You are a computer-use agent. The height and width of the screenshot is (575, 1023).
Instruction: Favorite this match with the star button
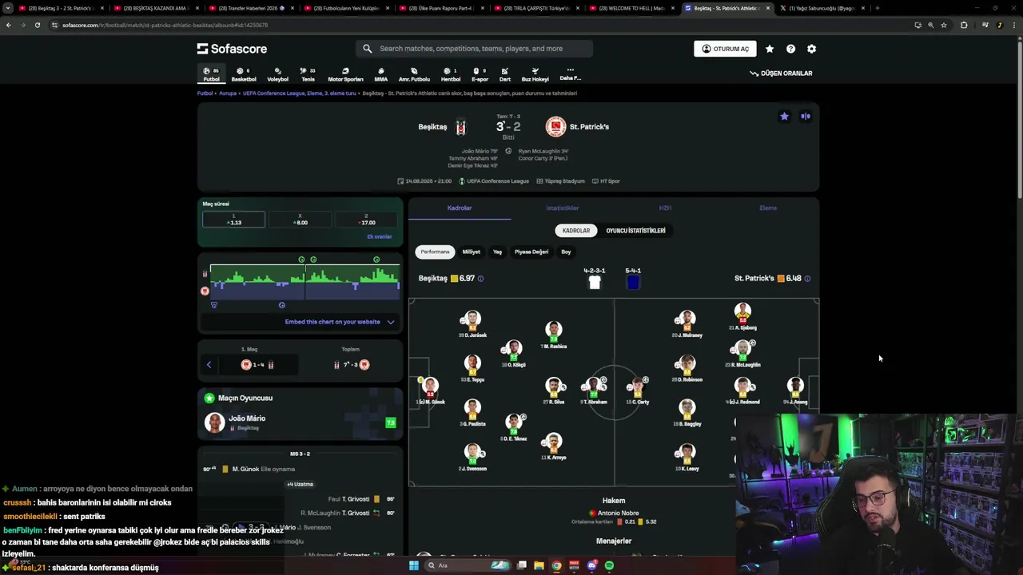point(784,117)
